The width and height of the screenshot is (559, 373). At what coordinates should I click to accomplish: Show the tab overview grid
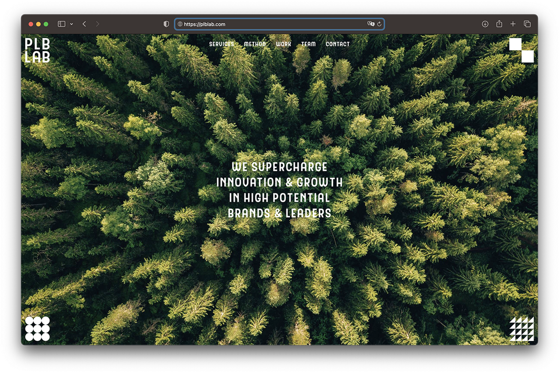[527, 24]
